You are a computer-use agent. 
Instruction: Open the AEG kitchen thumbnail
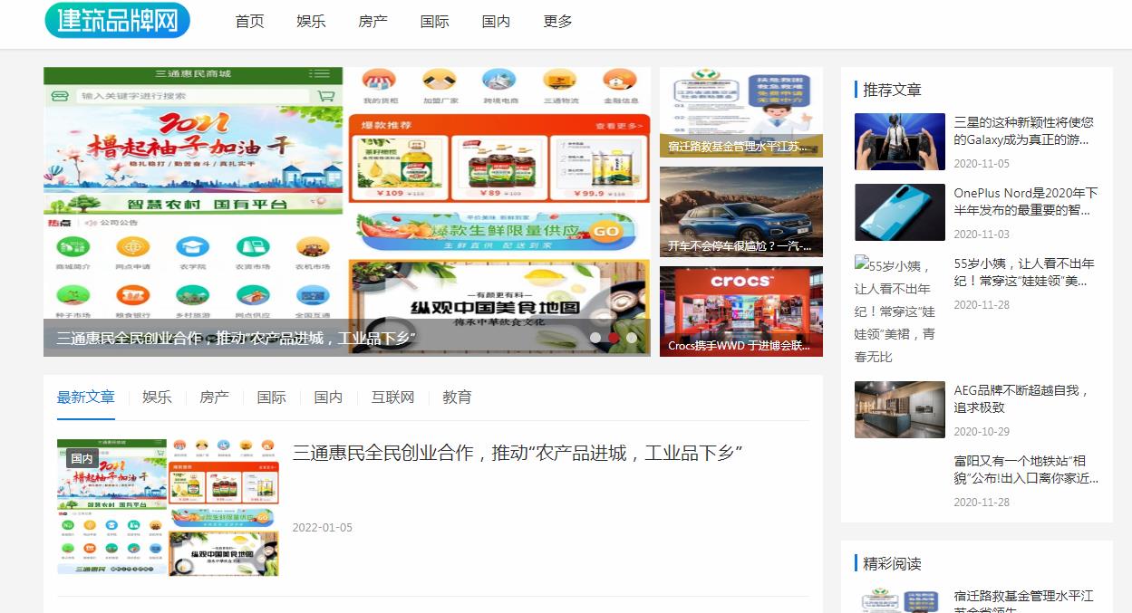[900, 409]
